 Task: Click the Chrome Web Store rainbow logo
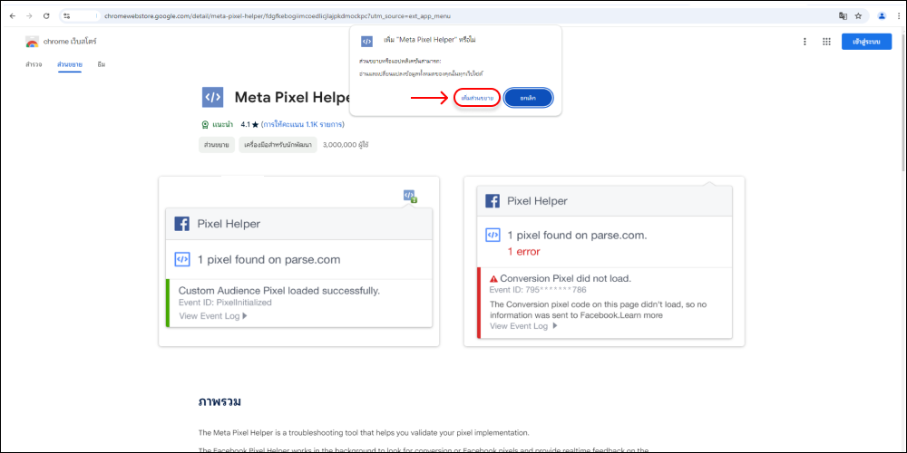point(32,43)
